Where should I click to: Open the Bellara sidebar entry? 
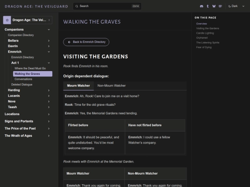pos(13,41)
